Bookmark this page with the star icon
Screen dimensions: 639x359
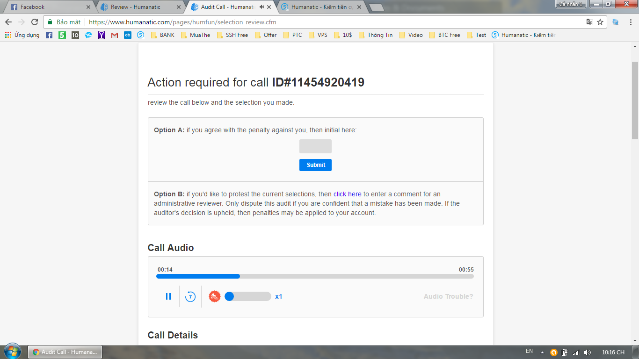point(600,22)
